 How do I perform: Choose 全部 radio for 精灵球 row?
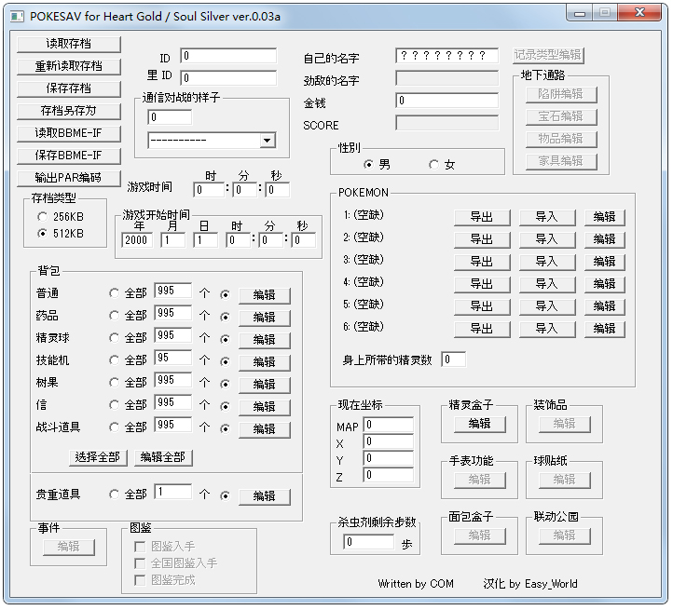point(115,338)
